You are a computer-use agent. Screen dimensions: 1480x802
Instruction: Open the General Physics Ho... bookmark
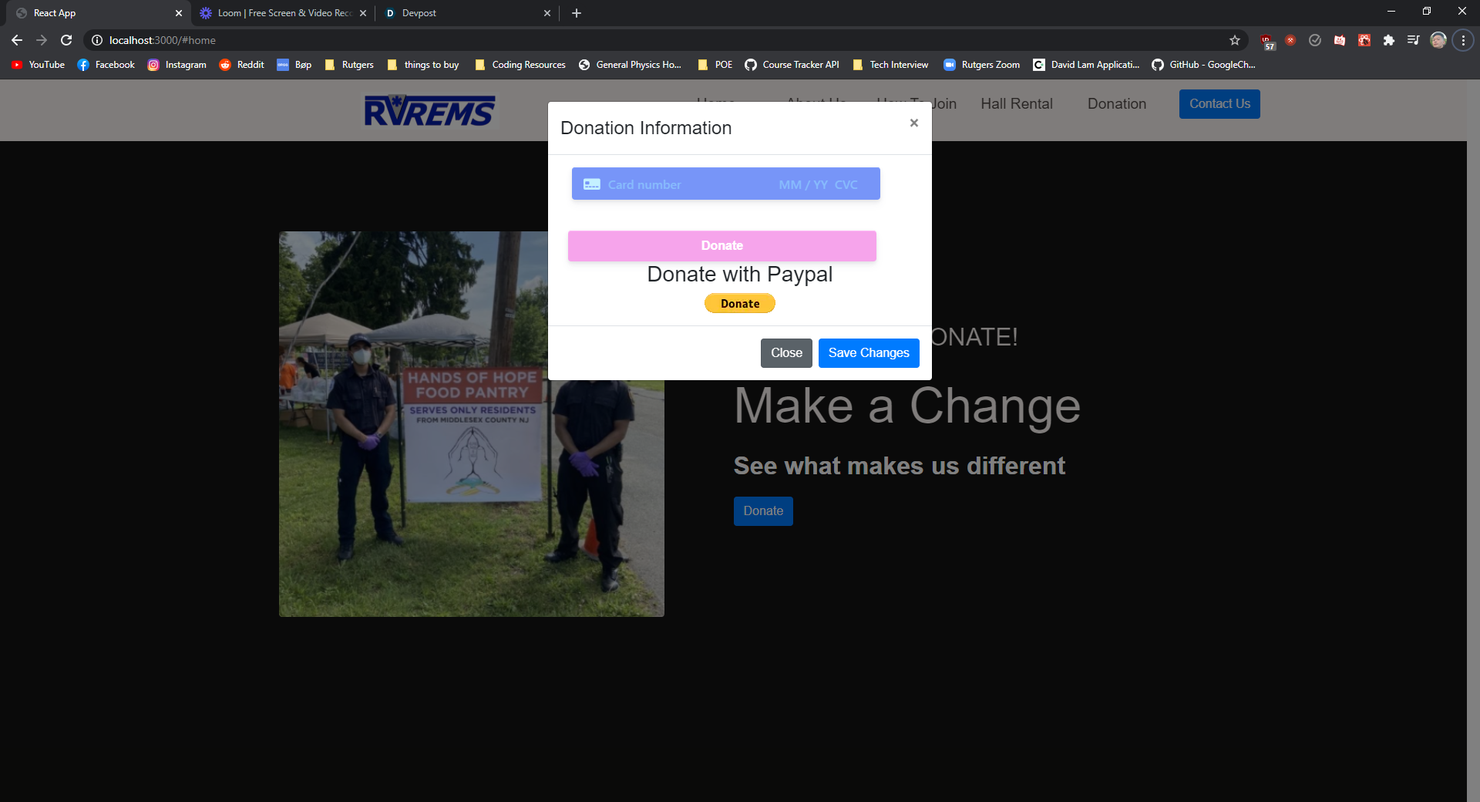click(x=631, y=65)
